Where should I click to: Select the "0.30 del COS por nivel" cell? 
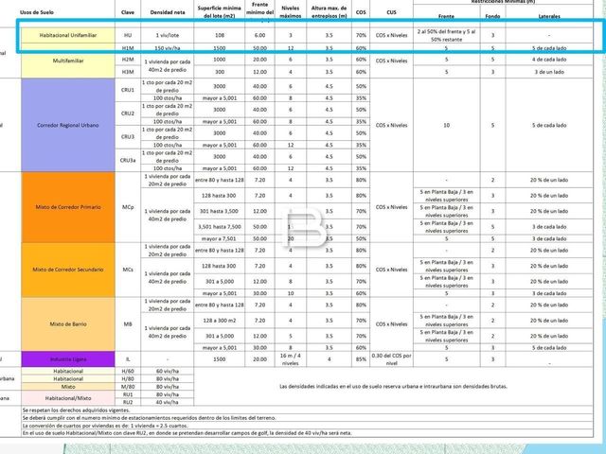coord(391,359)
